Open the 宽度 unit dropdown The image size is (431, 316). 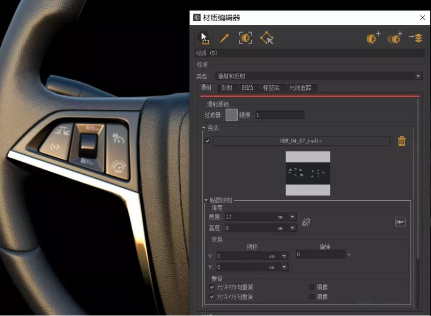[x=292, y=217]
